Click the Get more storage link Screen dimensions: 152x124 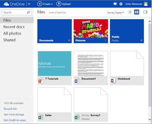(14, 115)
